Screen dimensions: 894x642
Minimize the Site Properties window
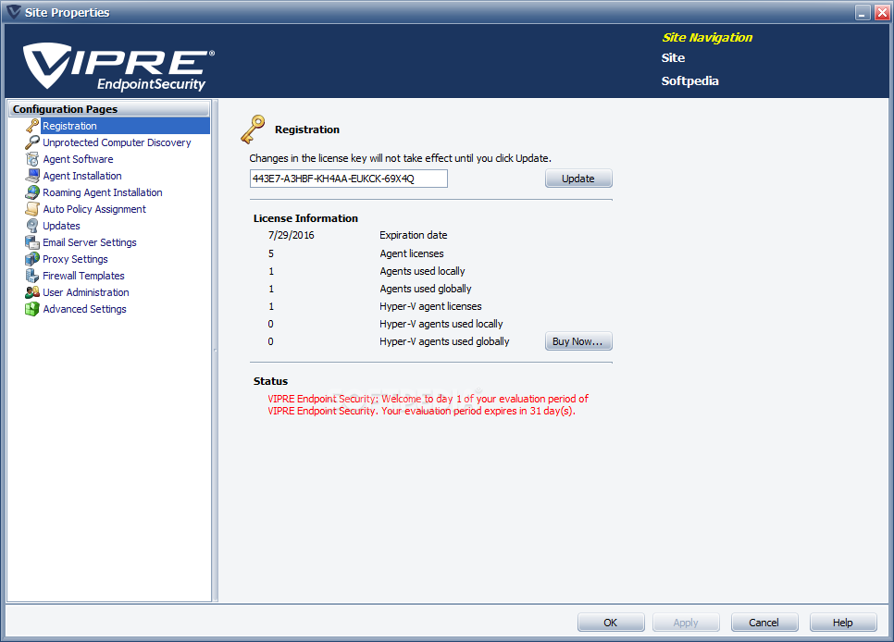tap(863, 13)
